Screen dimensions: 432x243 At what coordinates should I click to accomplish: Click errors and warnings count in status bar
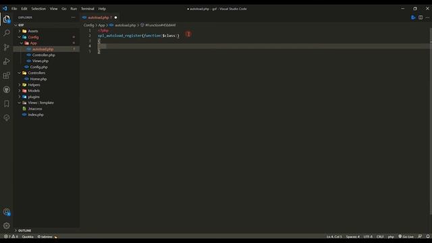(x=11, y=236)
